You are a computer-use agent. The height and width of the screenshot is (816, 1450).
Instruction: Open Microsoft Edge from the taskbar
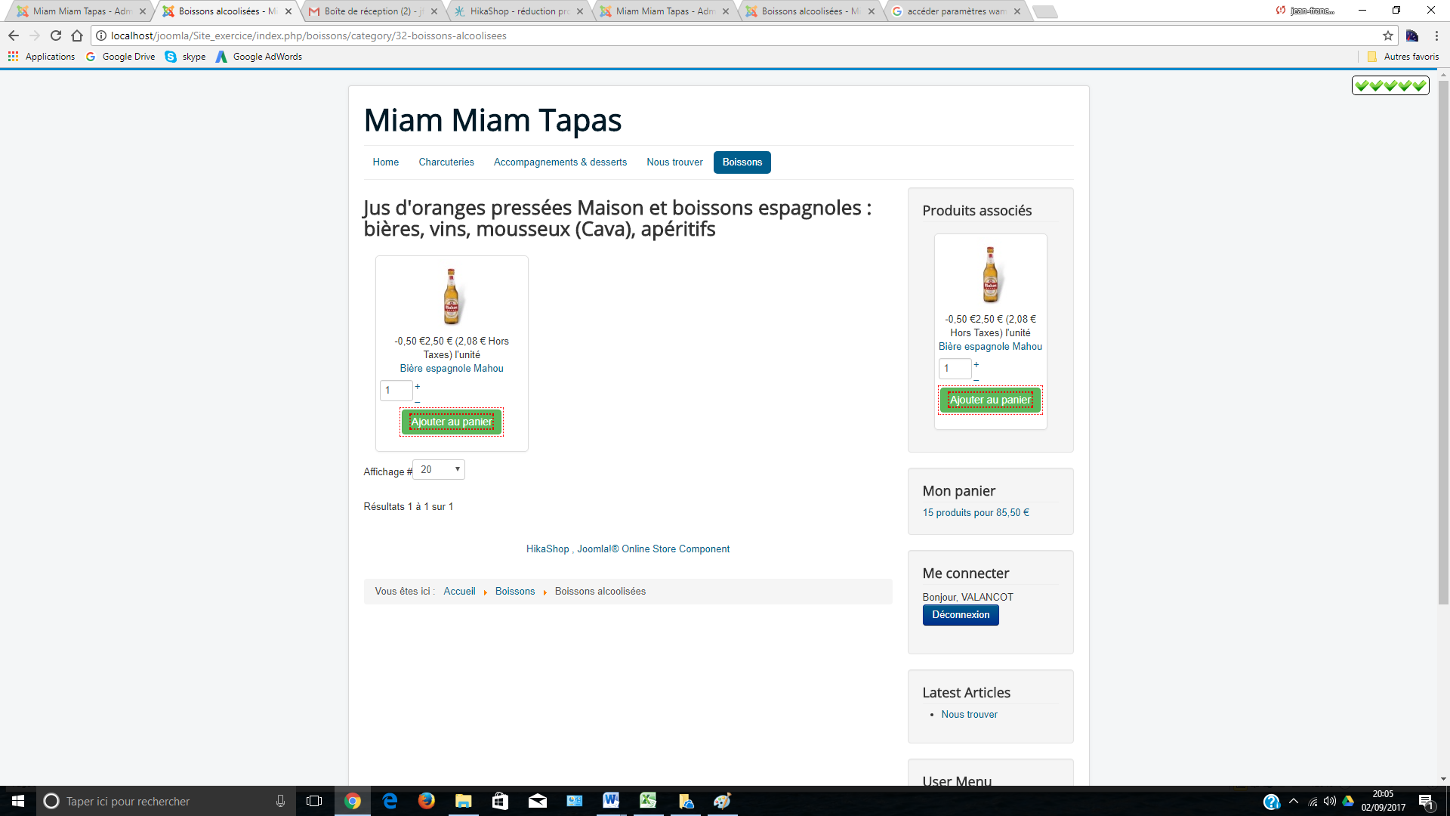(390, 801)
